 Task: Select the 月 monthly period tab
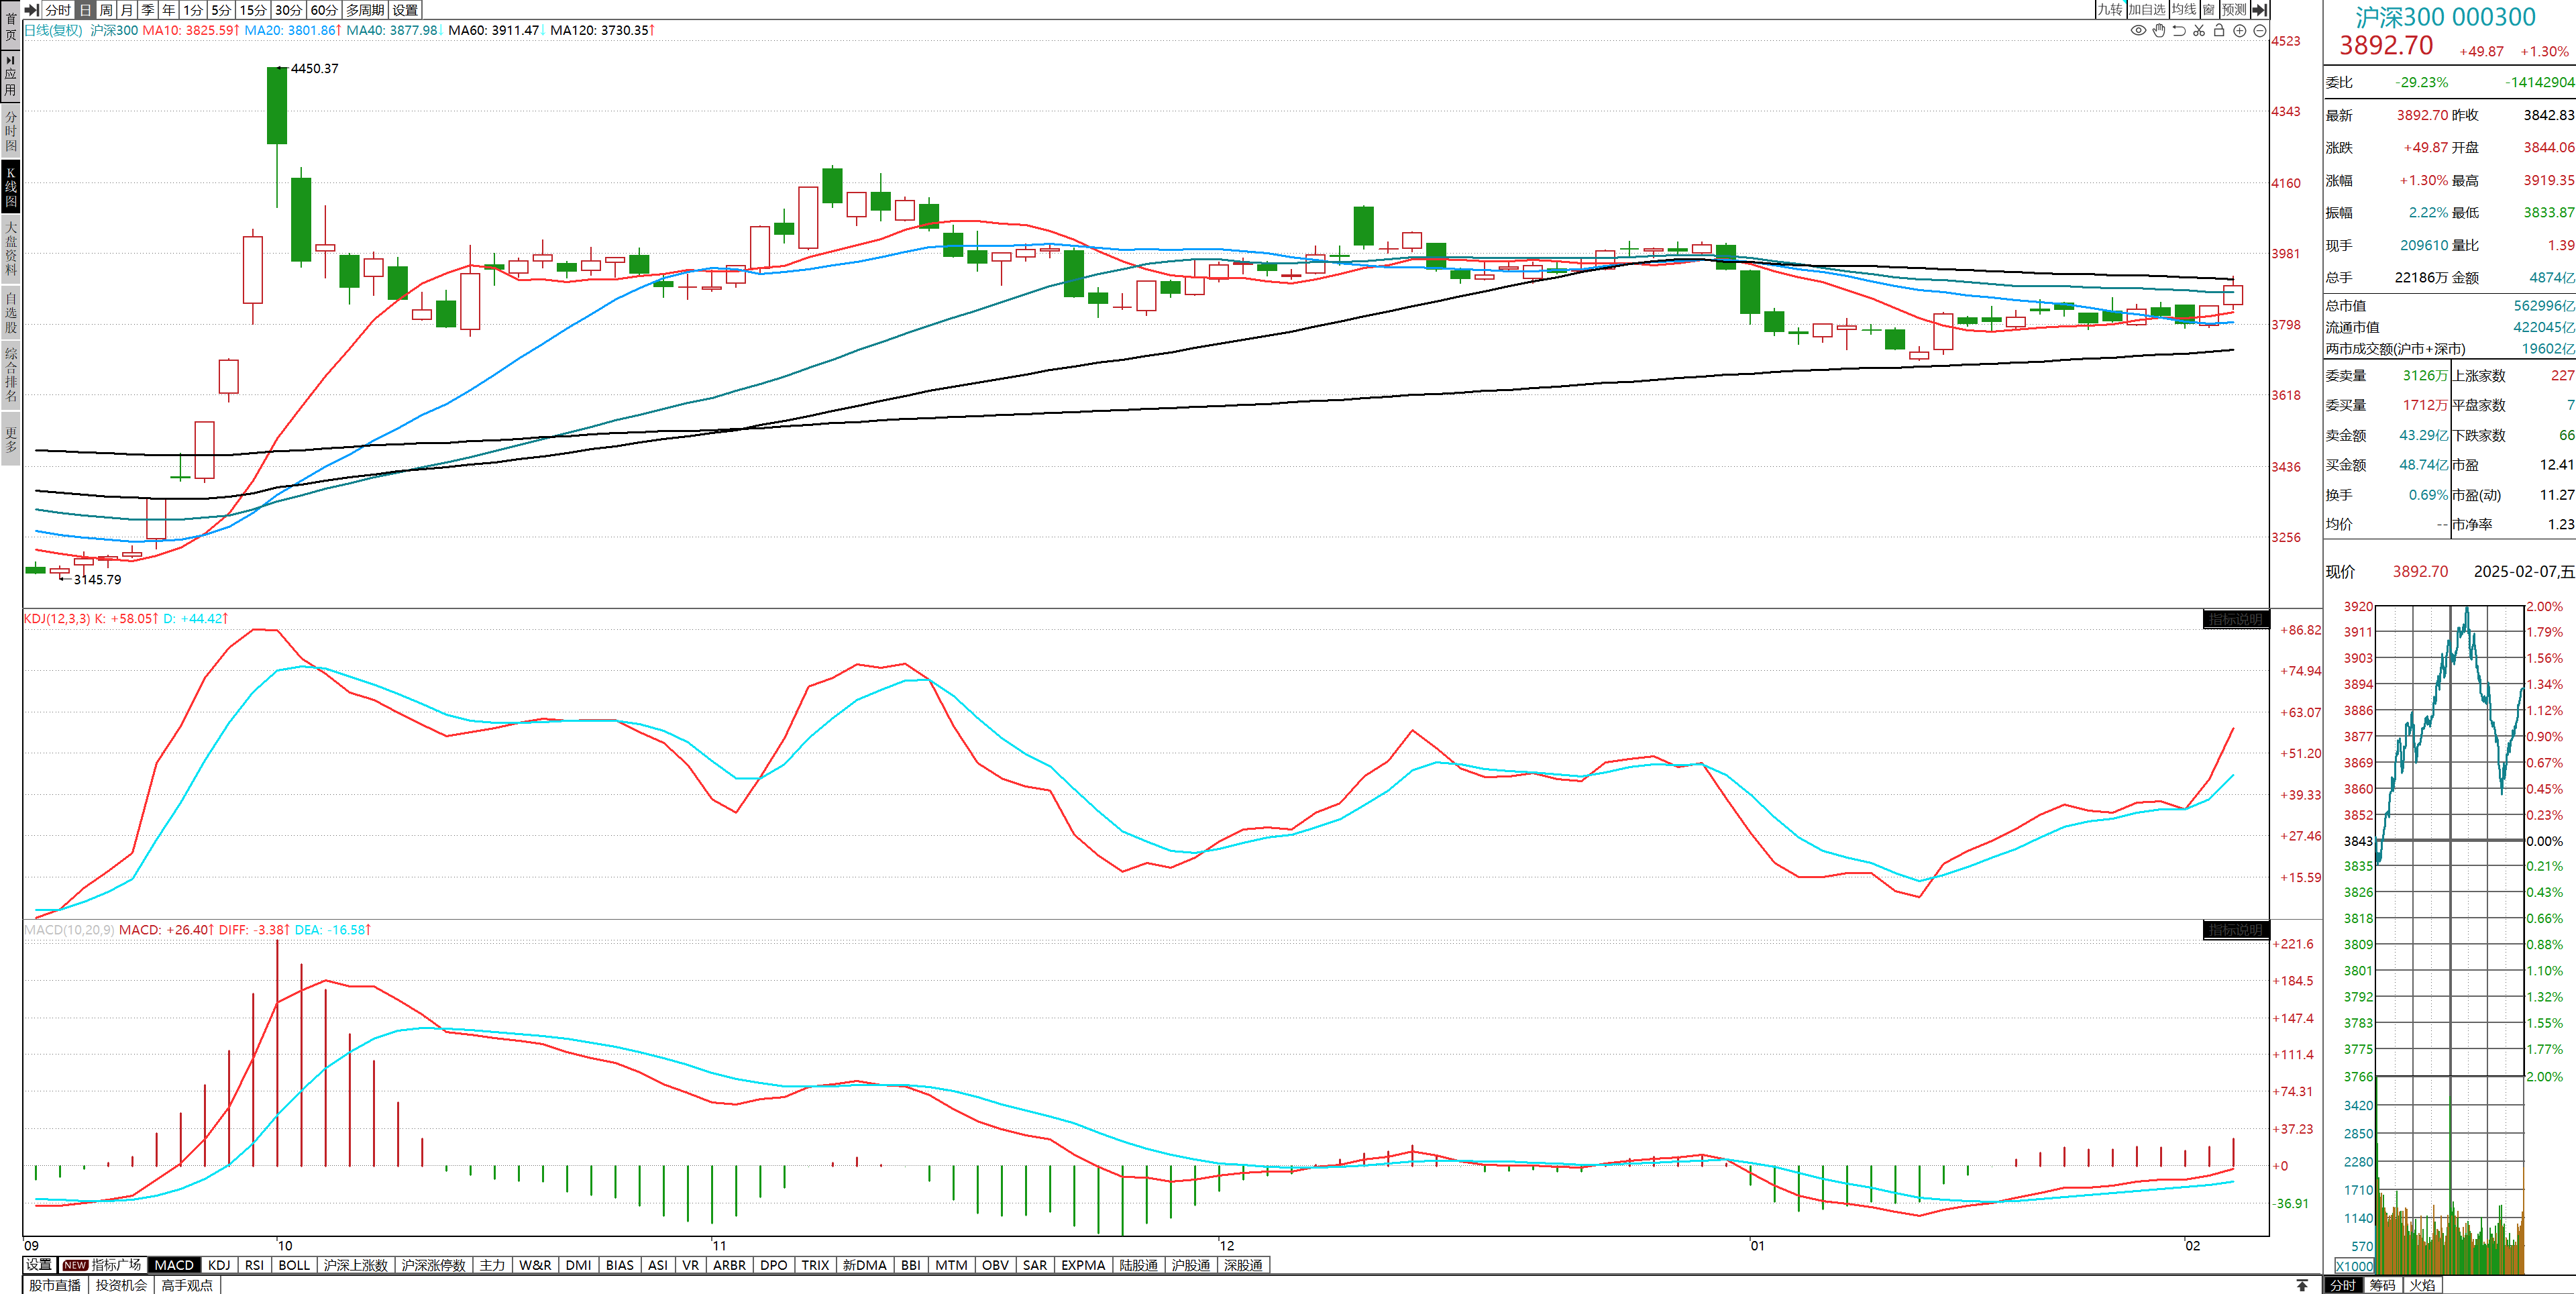127,10
